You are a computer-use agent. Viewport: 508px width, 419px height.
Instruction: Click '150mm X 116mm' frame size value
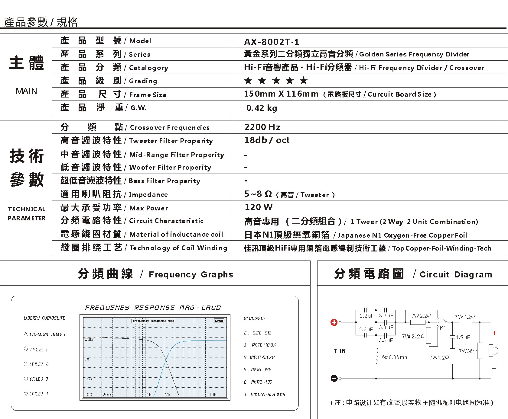281,94
